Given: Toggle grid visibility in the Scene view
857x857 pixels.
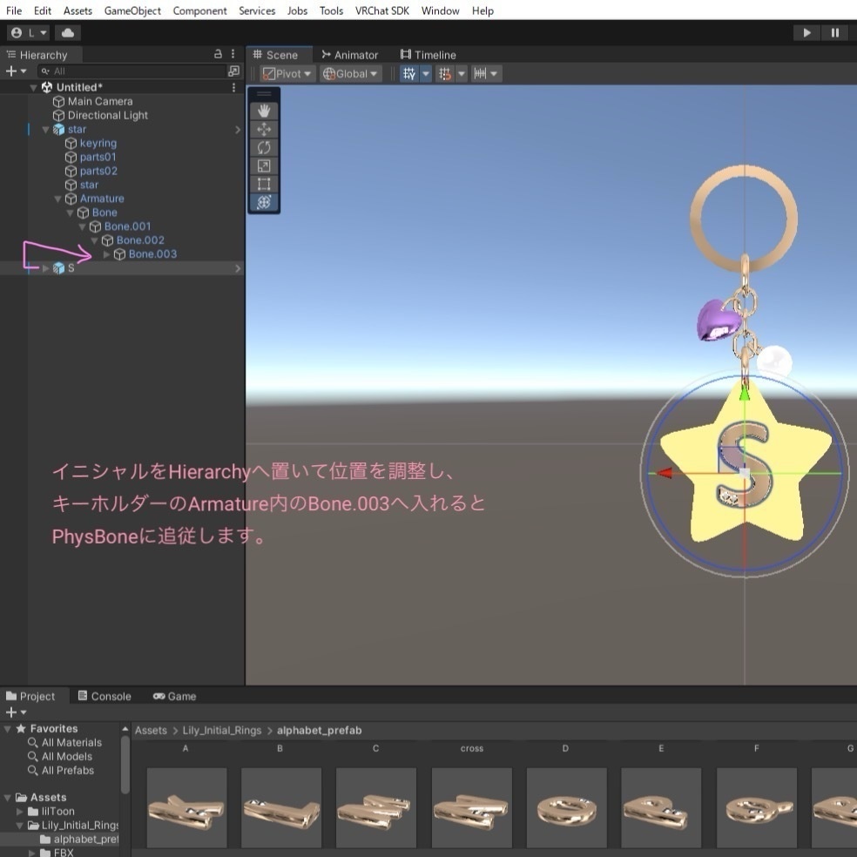Looking at the screenshot, I should point(408,73).
